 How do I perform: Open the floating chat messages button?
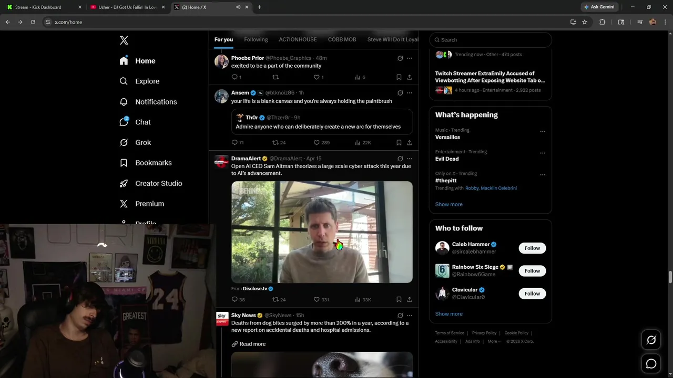(651, 364)
